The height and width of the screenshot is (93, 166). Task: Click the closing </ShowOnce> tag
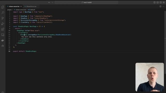pos(24,39)
